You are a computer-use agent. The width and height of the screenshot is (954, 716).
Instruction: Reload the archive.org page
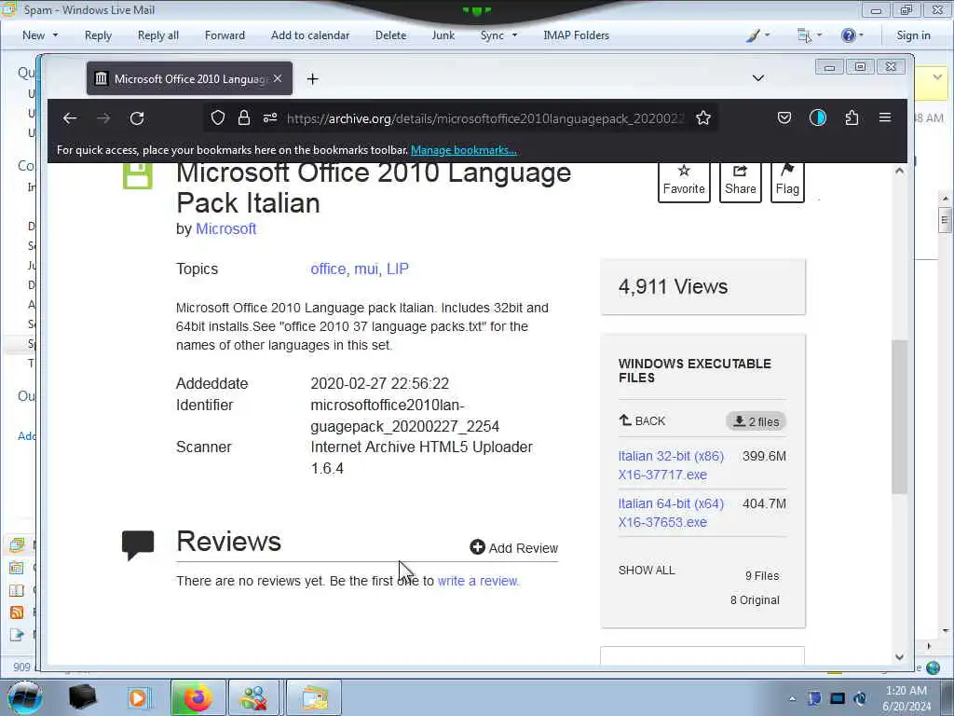point(137,118)
